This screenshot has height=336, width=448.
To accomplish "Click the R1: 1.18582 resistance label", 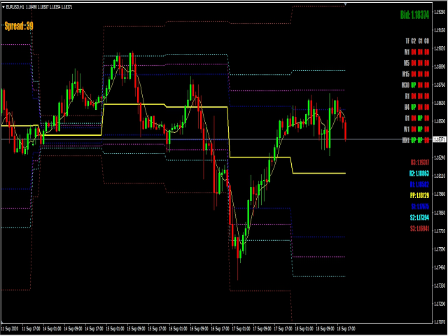I will [x=419, y=185].
